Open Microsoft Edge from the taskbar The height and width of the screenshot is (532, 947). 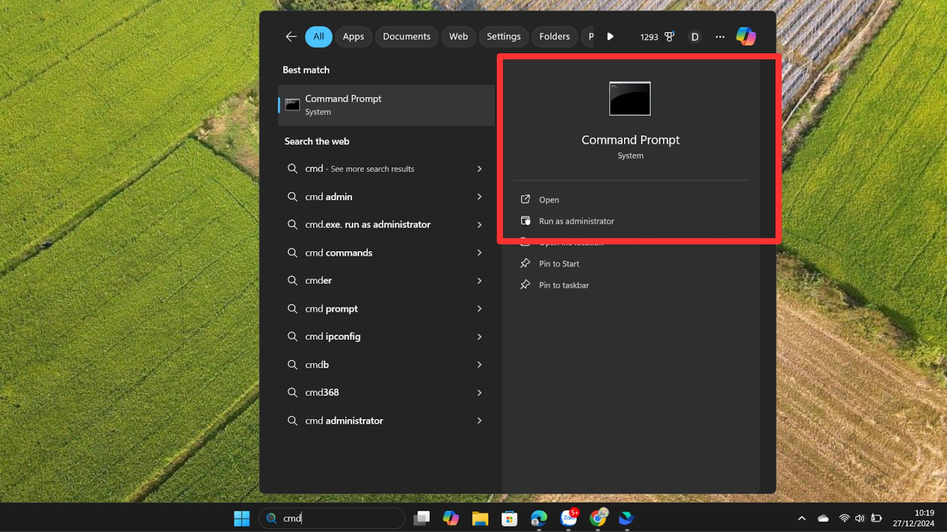click(x=539, y=518)
